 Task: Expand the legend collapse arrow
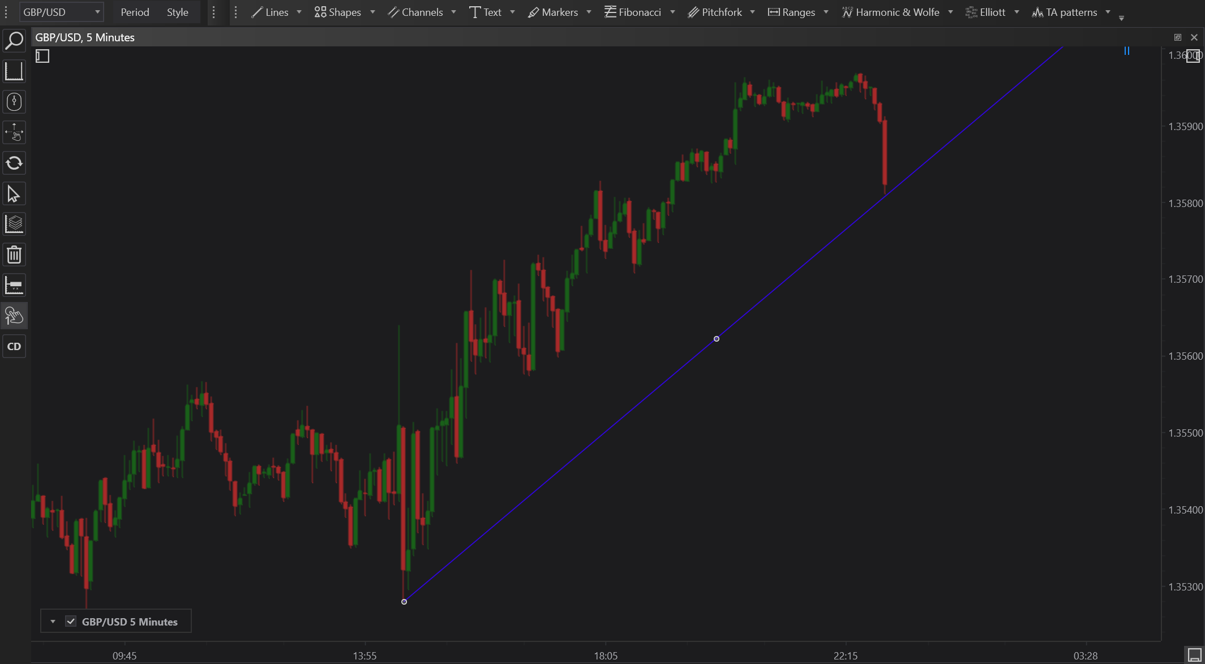(53, 622)
